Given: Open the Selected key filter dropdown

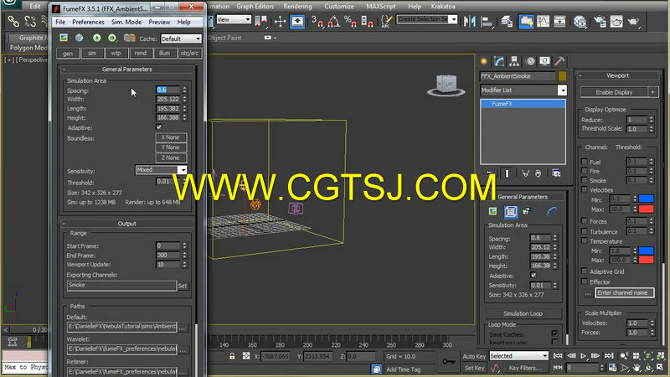Looking at the screenshot, I should 518,355.
